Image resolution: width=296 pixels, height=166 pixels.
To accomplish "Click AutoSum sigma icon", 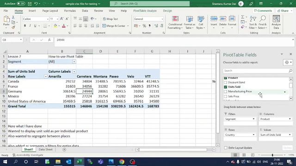I will pyautogui.click(x=242, y=17).
